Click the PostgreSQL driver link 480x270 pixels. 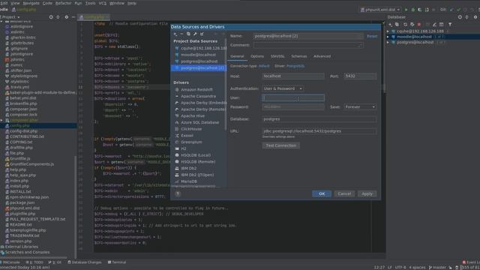tap(295, 66)
